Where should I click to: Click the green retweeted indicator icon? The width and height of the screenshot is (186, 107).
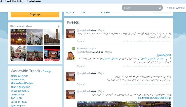click(x=74, y=49)
